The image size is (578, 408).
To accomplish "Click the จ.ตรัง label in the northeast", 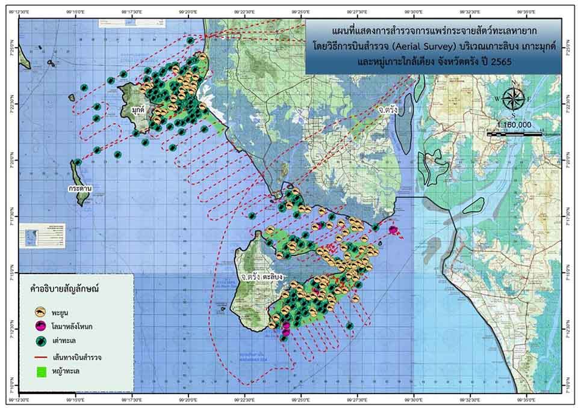I will pyautogui.click(x=390, y=111).
